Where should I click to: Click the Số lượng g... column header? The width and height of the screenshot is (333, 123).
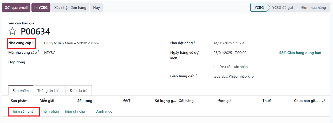click(x=165, y=101)
